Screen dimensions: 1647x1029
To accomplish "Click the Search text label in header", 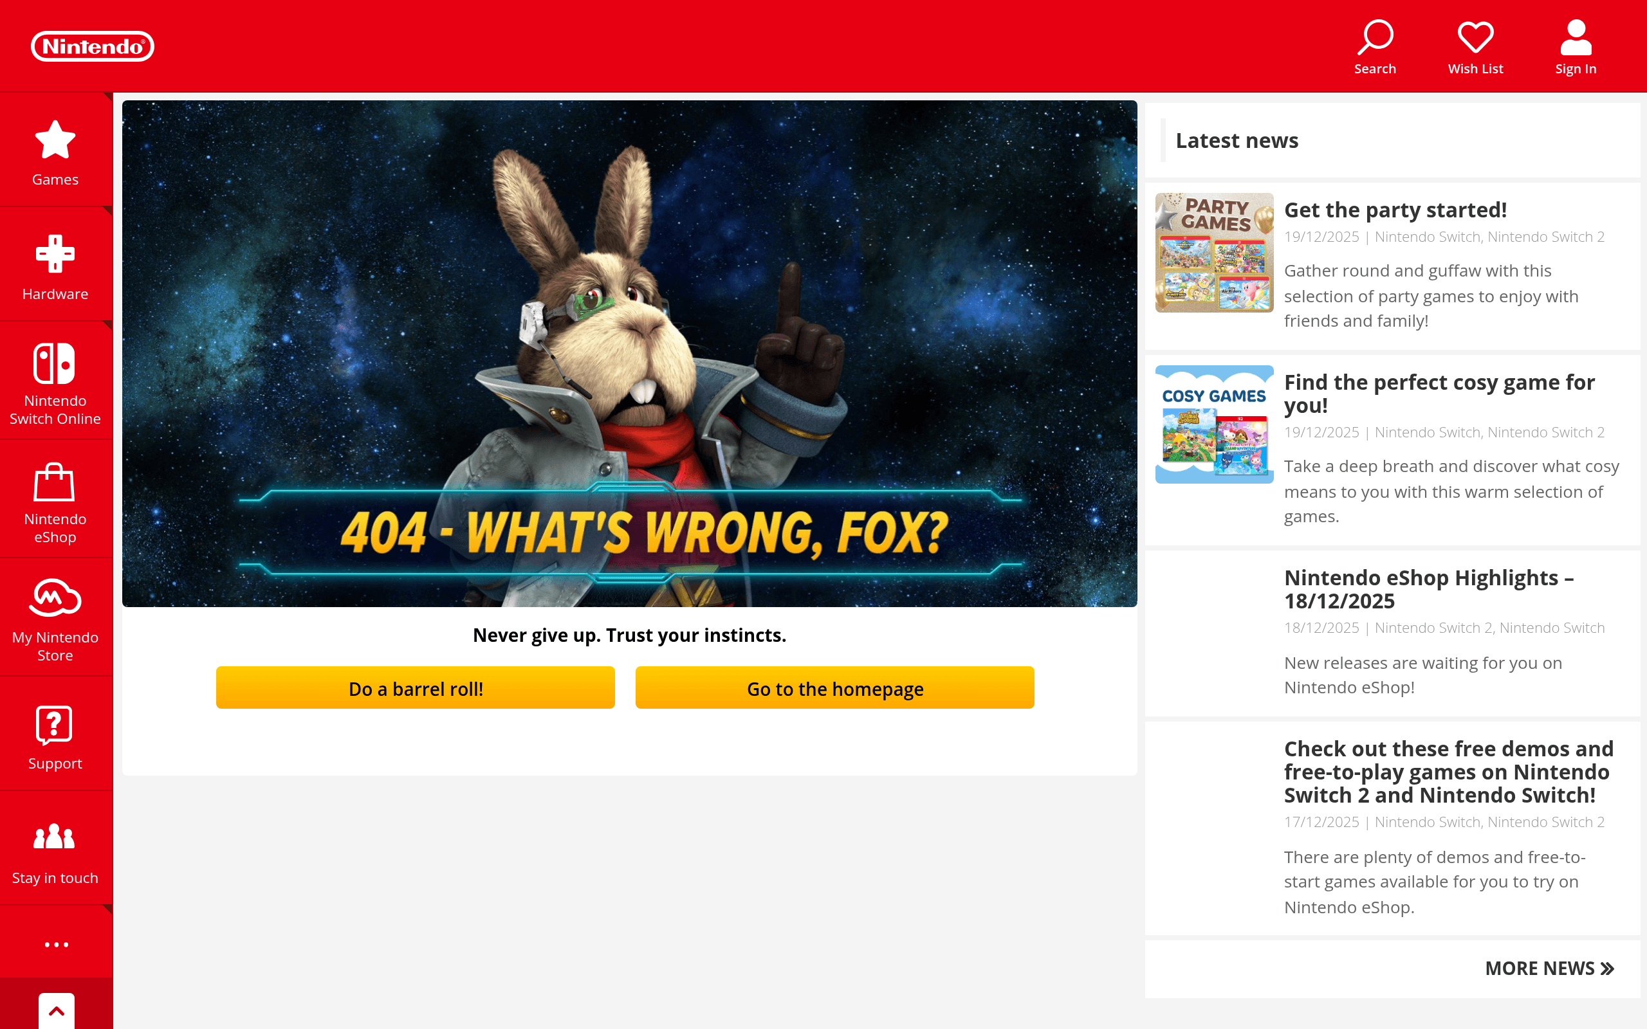I will pos(1376,69).
